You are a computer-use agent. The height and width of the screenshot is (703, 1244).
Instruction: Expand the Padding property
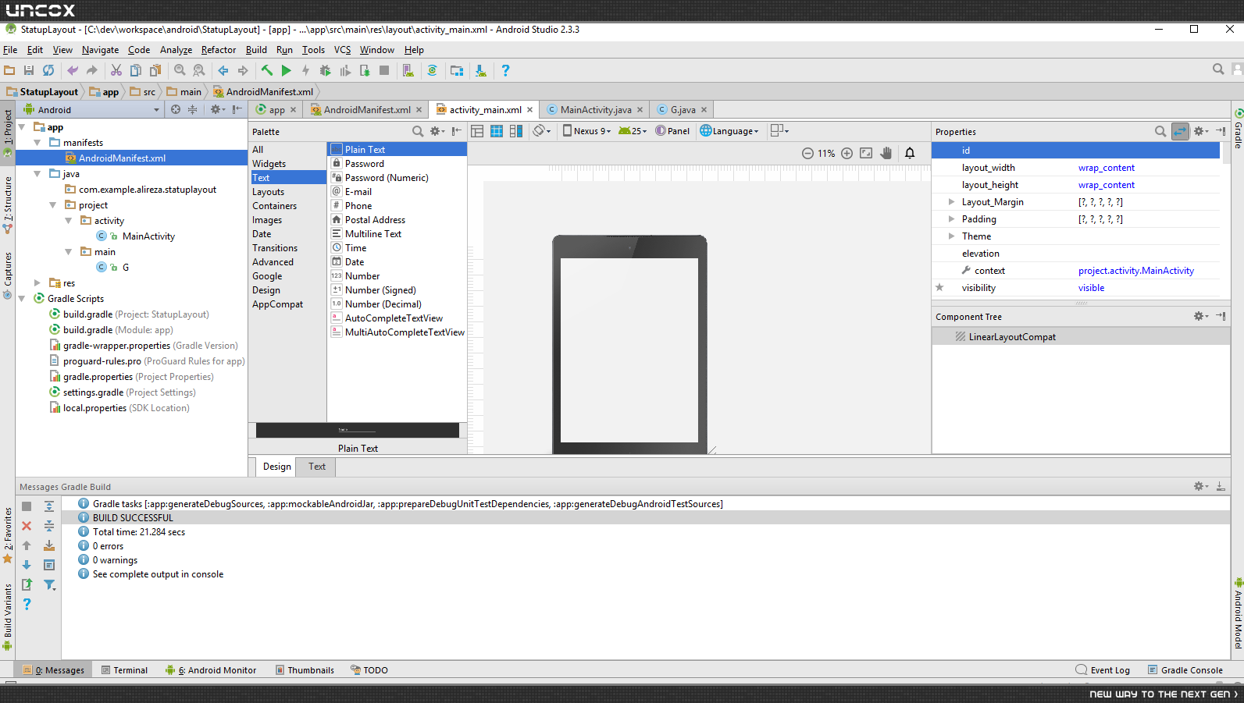pyautogui.click(x=951, y=219)
